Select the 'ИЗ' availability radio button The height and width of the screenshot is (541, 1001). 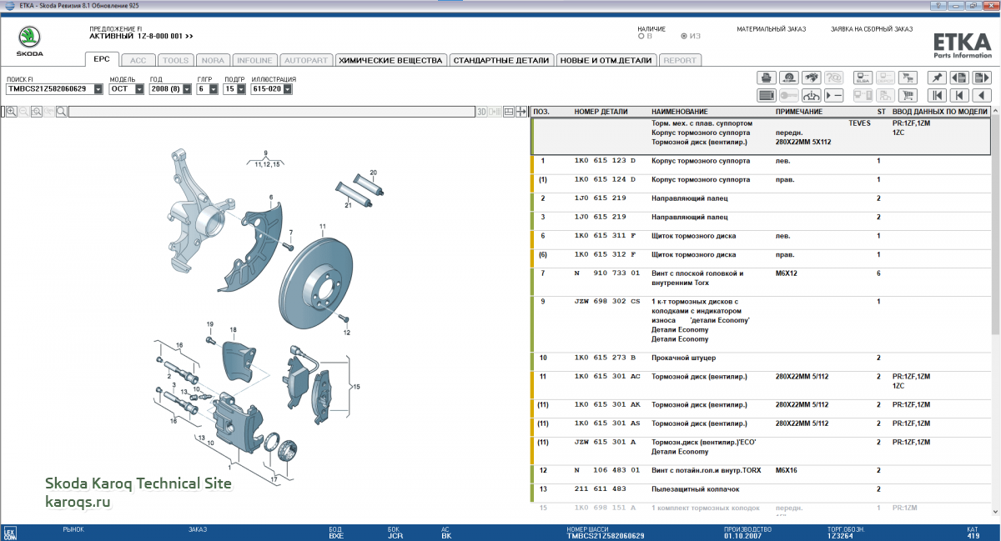[x=684, y=36]
